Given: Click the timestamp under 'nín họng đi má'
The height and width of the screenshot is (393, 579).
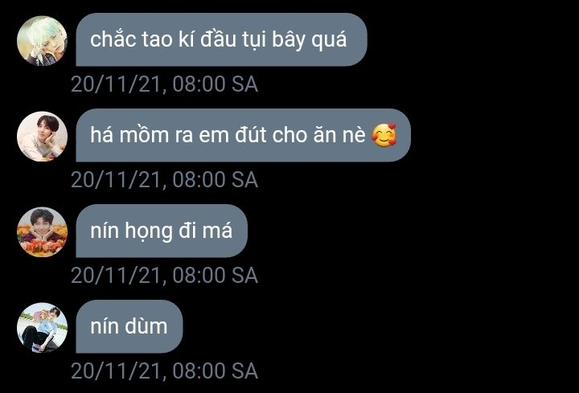Looking at the screenshot, I should 164,276.
